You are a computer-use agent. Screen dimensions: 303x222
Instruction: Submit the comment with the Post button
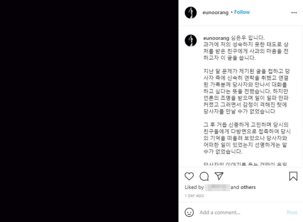[x=292, y=212]
